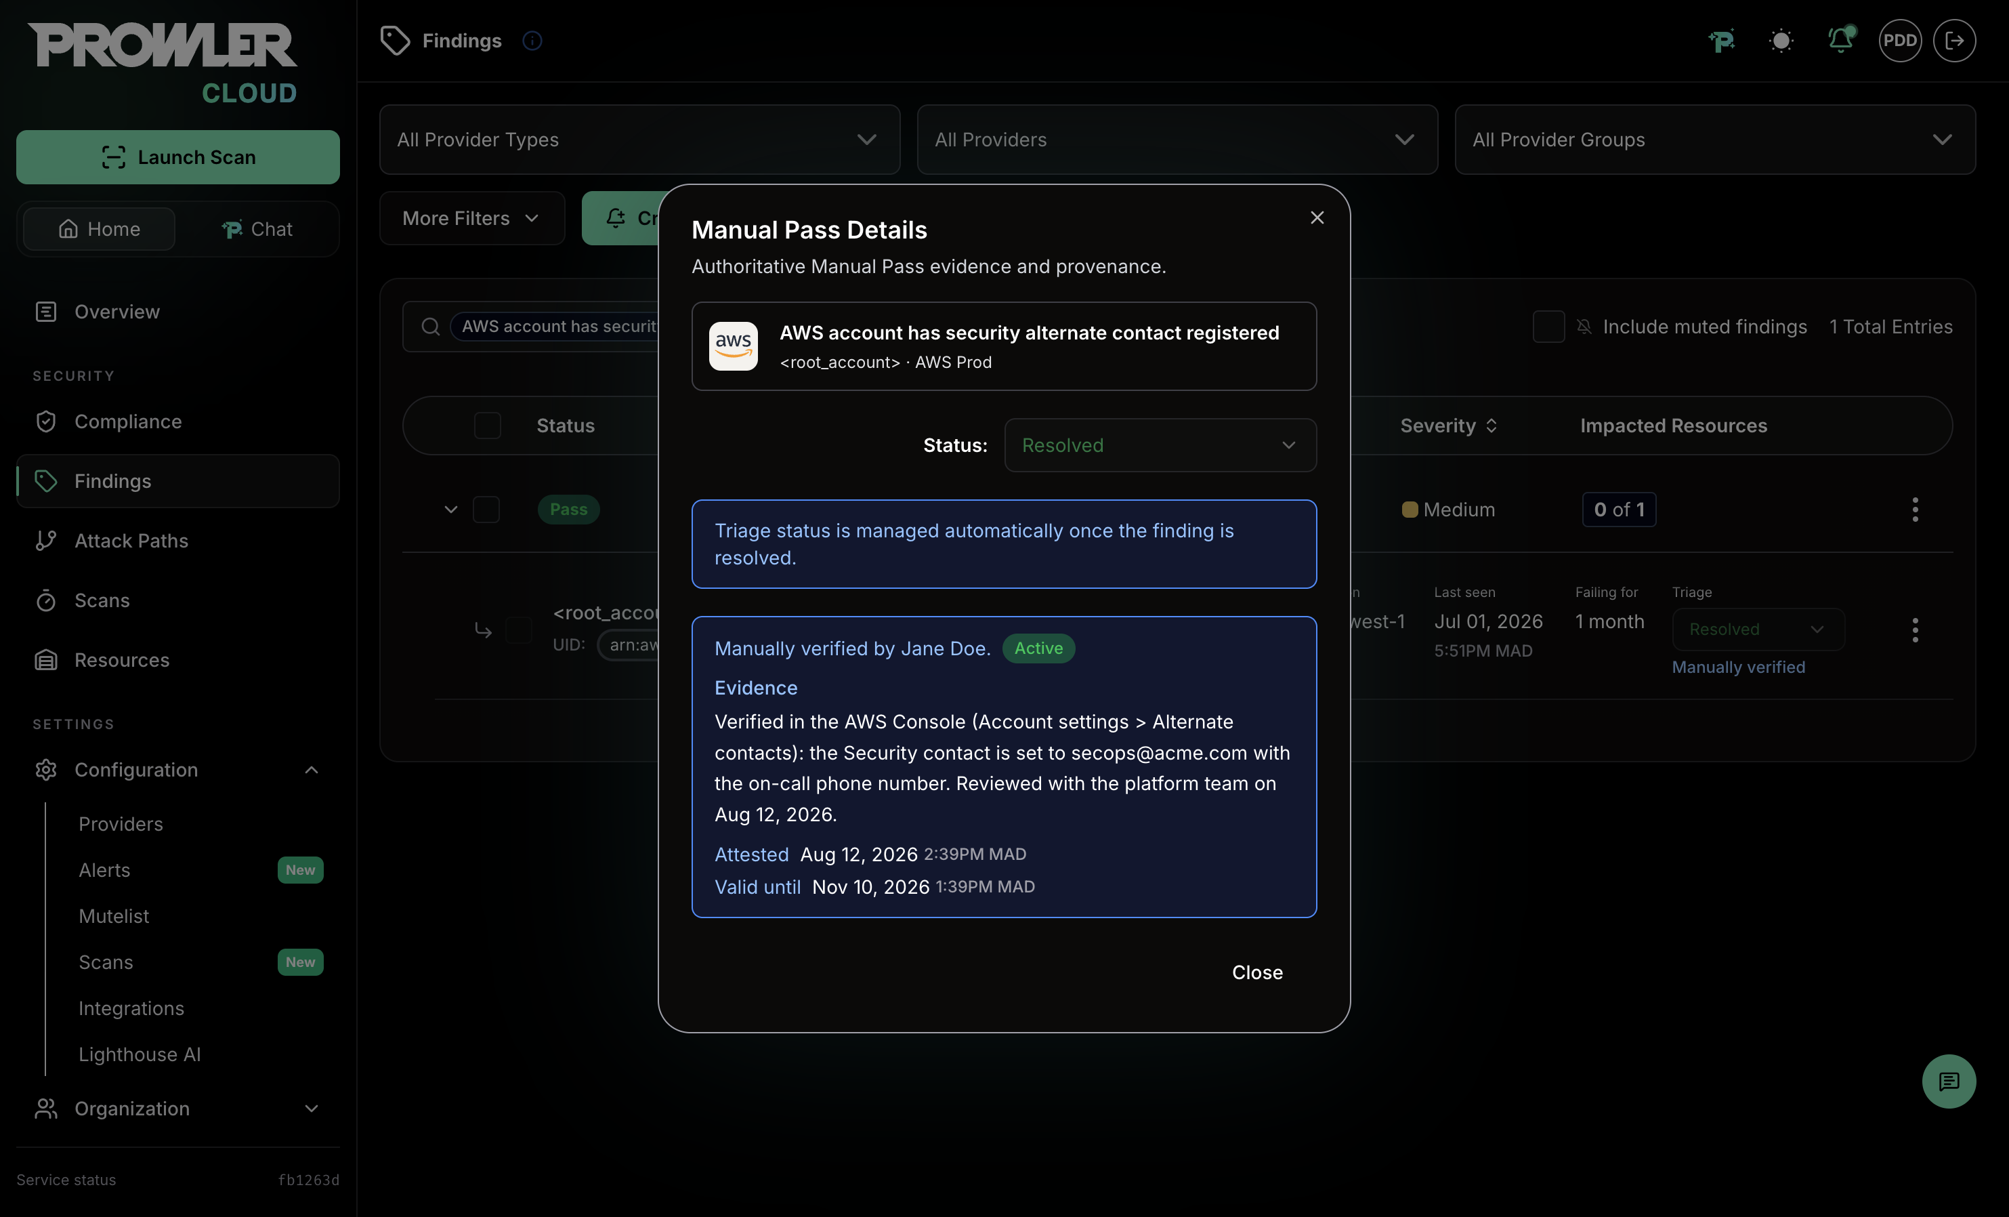Screen dimensions: 2009x1217
Task: Open the Scans page under Security
Action: 177,600
